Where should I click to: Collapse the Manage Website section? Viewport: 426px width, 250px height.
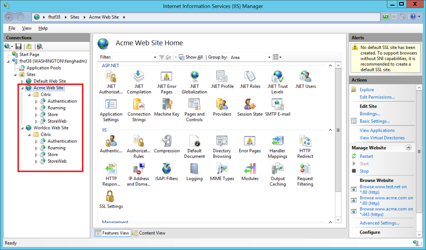click(x=409, y=148)
